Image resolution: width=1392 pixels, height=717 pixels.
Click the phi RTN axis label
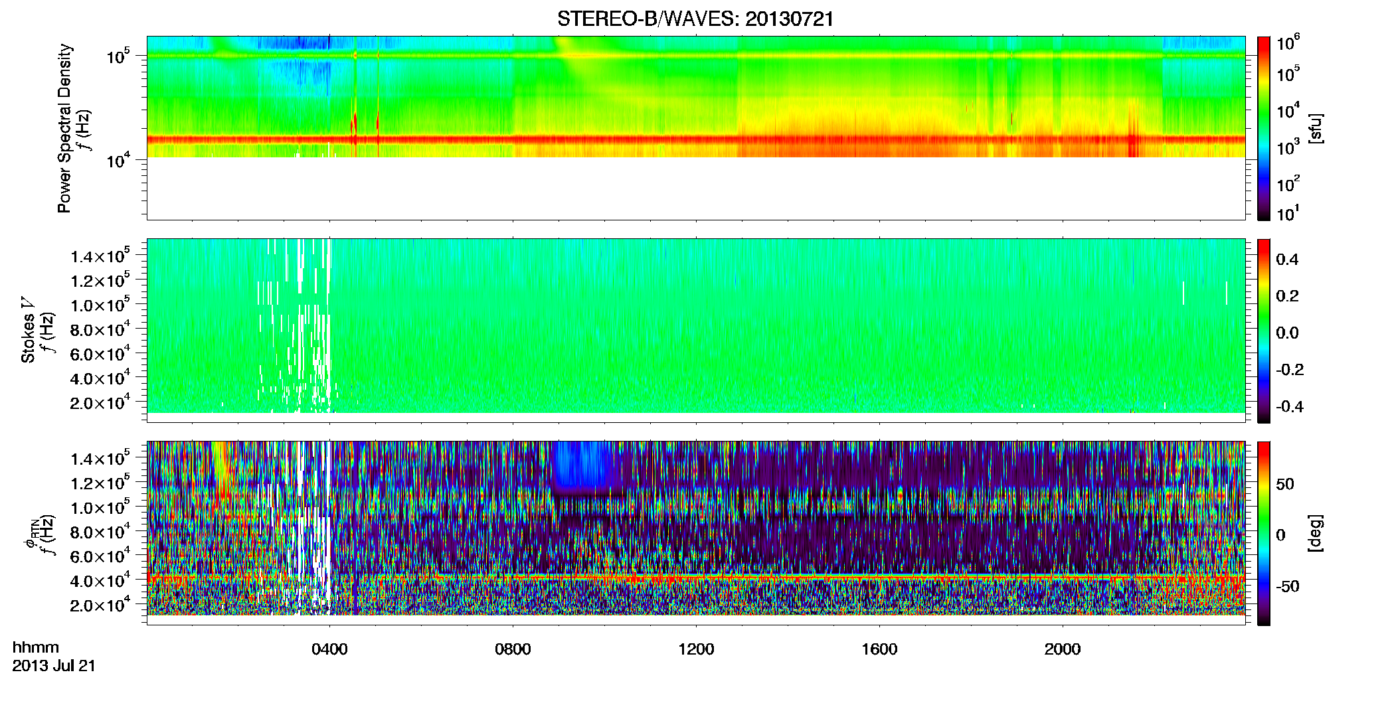(31, 534)
